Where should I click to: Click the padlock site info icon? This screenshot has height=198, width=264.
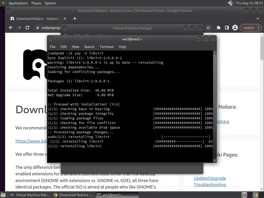[38, 28]
